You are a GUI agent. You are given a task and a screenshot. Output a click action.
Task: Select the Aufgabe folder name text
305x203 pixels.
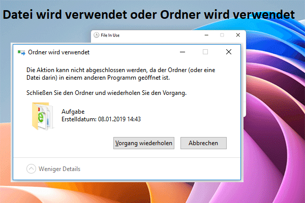click(x=73, y=112)
